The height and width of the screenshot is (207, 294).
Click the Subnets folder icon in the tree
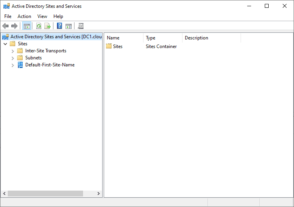coord(20,58)
